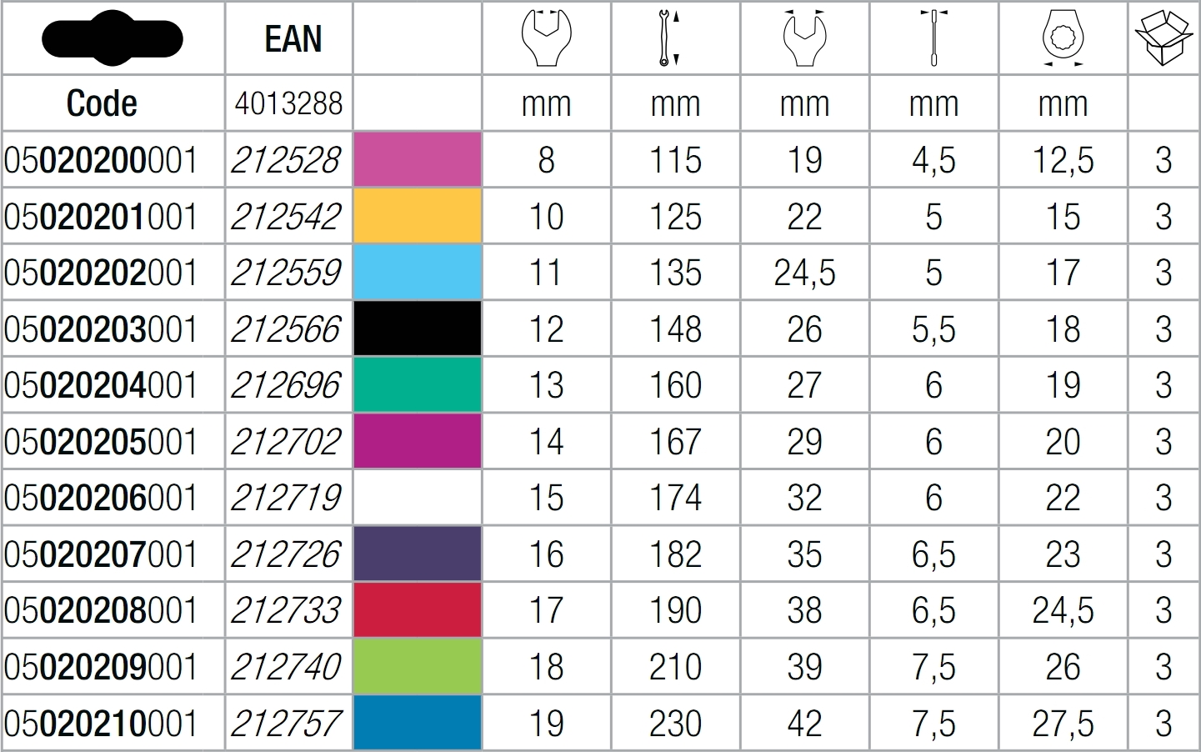
Task: Select the yellow swatch for 10 mm
Action: pos(418,216)
